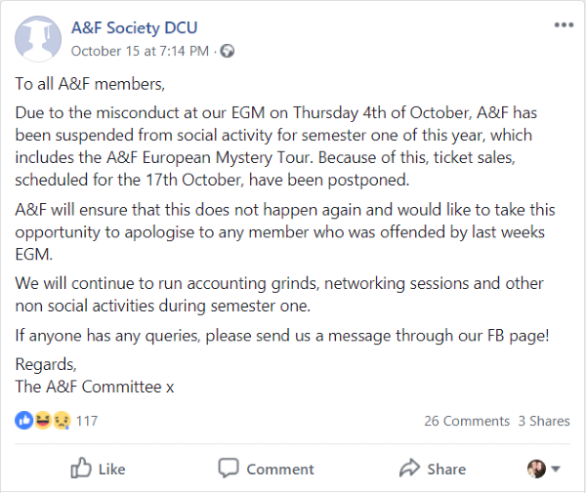Image resolution: width=586 pixels, height=493 pixels.
Task: Click the blue thumbs-up reaction emoji
Action: tap(24, 421)
